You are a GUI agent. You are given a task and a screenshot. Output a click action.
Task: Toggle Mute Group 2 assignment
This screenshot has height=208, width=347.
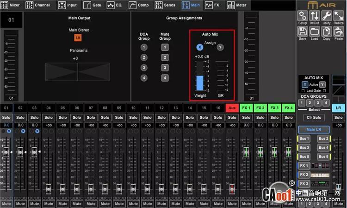pyautogui.click(x=165, y=57)
